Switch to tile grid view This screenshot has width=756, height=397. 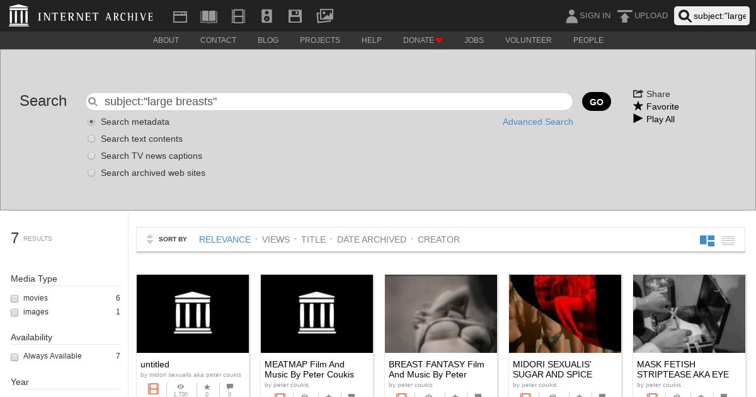707,240
